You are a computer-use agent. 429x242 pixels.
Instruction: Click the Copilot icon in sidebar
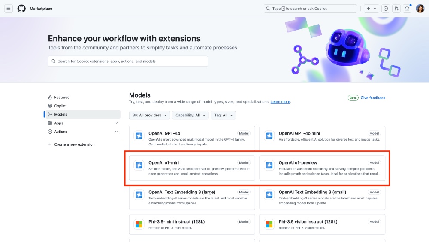coord(50,106)
